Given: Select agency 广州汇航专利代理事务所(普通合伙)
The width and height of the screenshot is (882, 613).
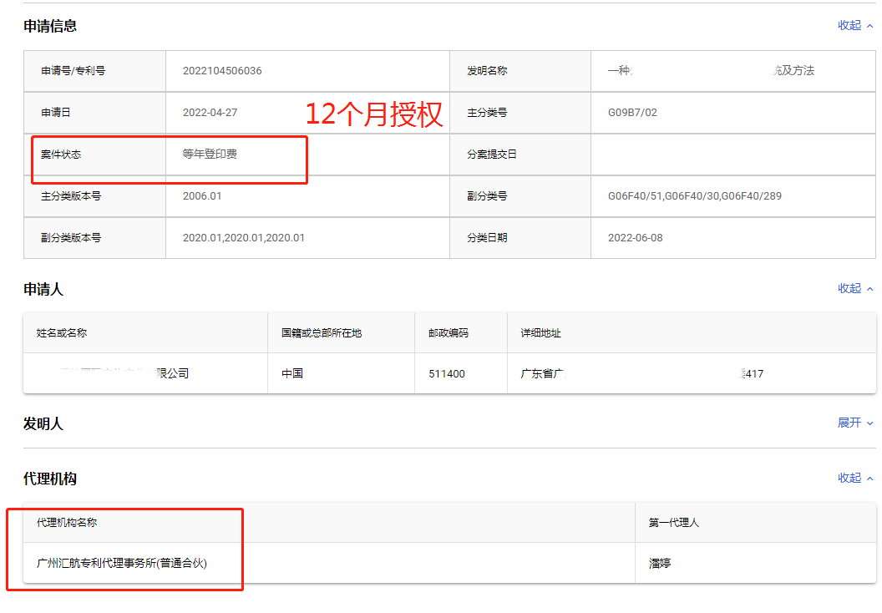Looking at the screenshot, I should pos(121,563).
